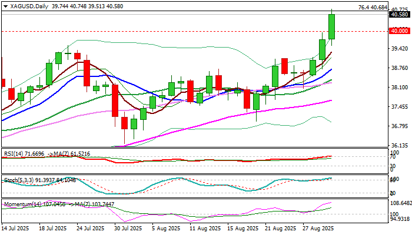Click the 30 Jul 2025 date label
The width and height of the screenshot is (412, 235).
pos(129,229)
